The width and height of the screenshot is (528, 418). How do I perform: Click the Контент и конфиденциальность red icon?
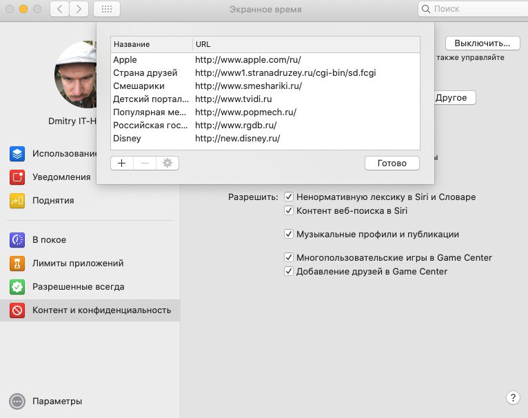point(17,310)
